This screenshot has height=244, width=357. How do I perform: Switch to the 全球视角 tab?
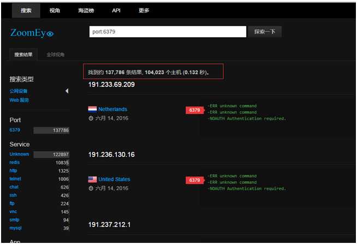[55, 55]
